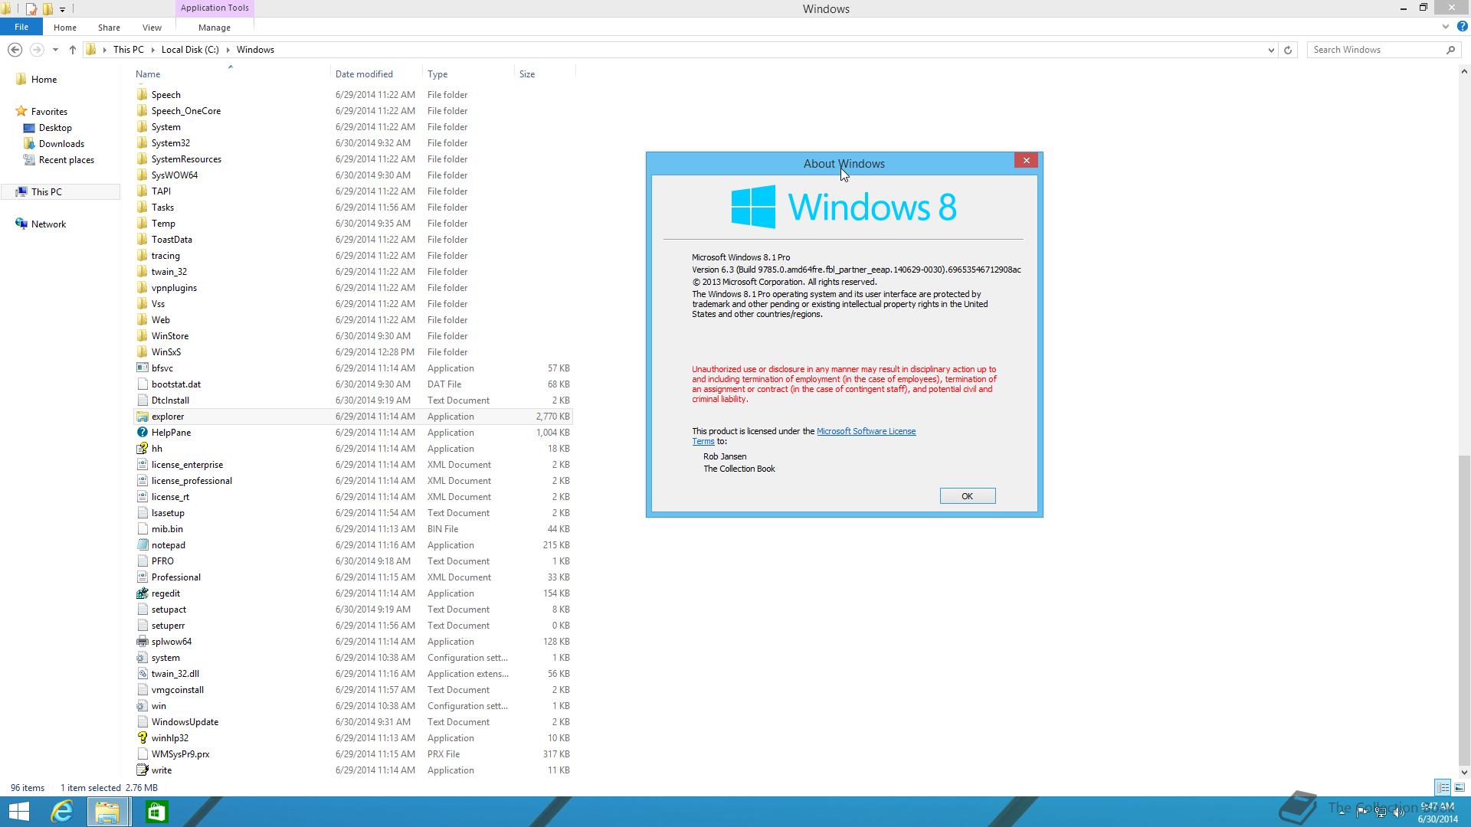Open the Local Disk (C:) breadcrumb arrow
This screenshot has width=1471, height=827.
[x=228, y=50]
